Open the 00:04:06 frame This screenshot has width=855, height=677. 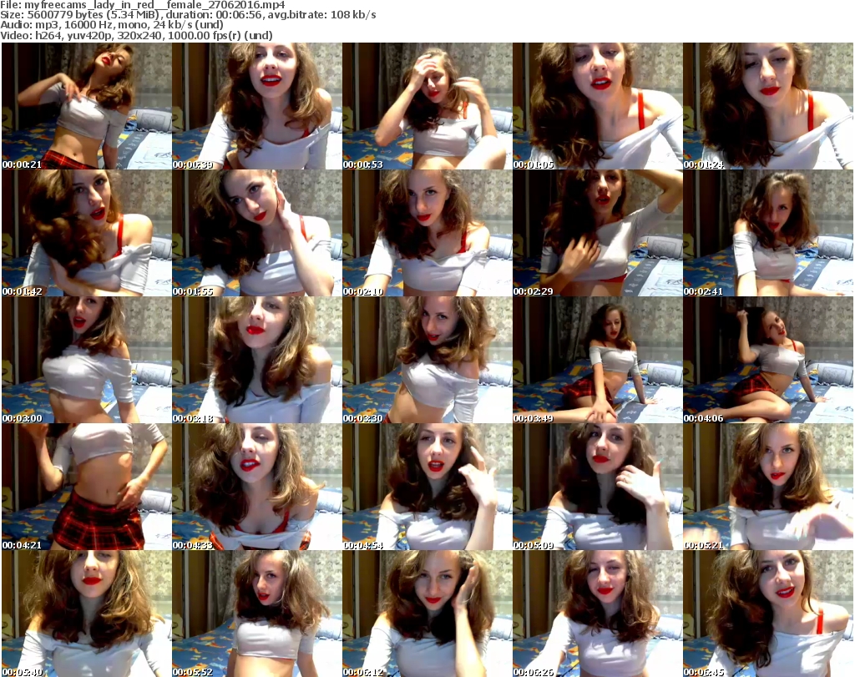(x=768, y=360)
